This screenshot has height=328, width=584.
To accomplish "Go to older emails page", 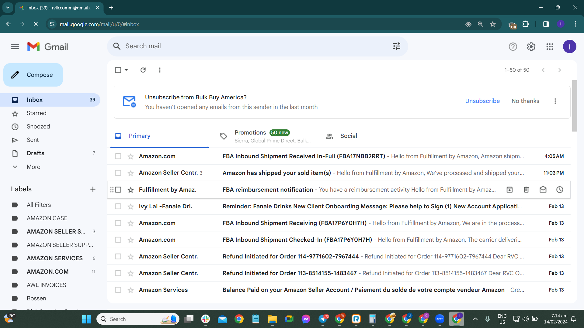I will tap(560, 70).
